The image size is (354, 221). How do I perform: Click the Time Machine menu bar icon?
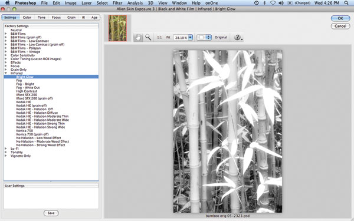pos(256,3)
